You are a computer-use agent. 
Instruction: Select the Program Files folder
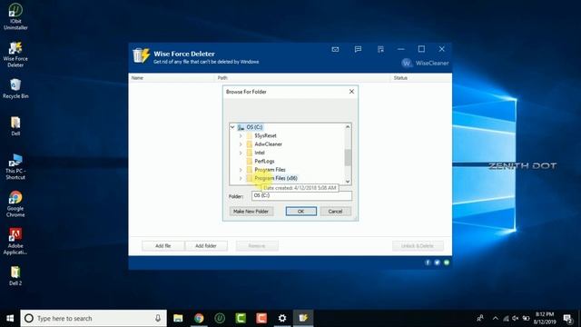[271, 170]
